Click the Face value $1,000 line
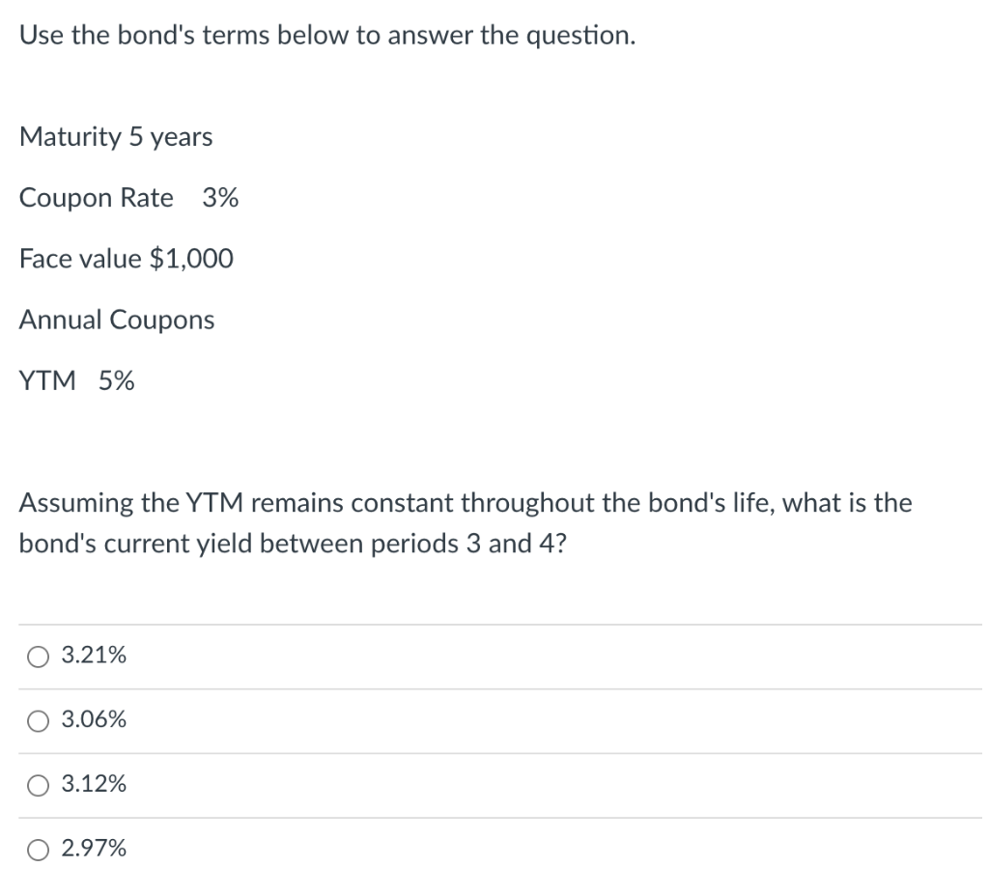 point(126,259)
